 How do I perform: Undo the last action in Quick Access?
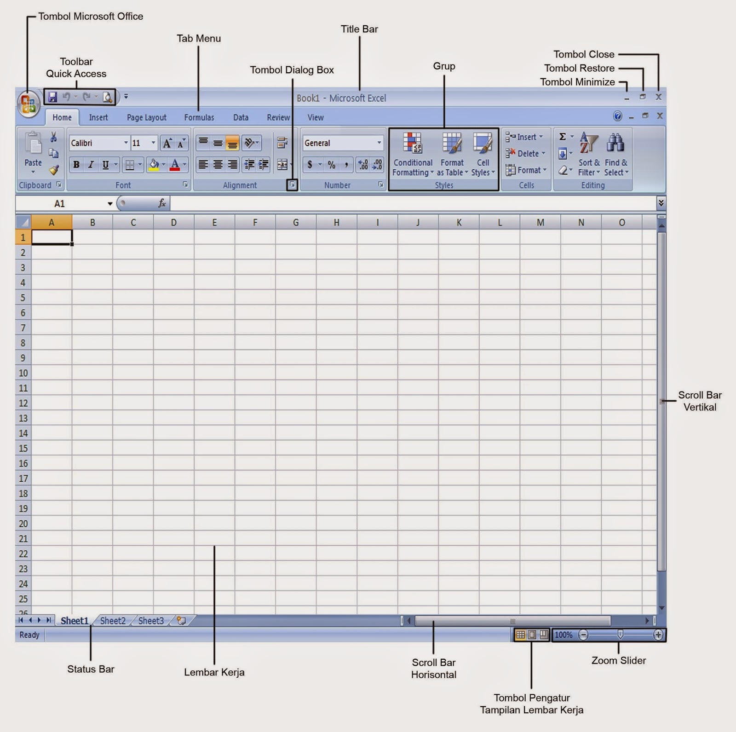66,97
